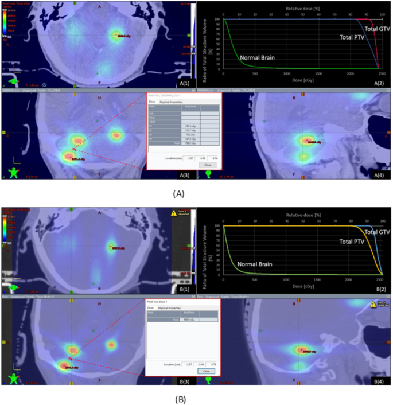This screenshot has width=393, height=405.
Task: Close the Point Tool dialog in panel A(3)
Action: pos(208,165)
